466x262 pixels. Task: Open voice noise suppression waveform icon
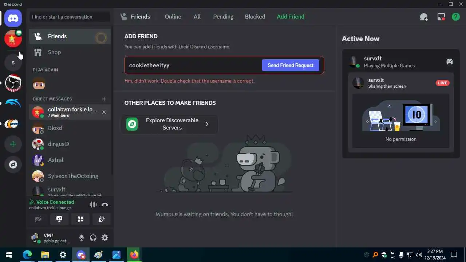[x=93, y=205]
